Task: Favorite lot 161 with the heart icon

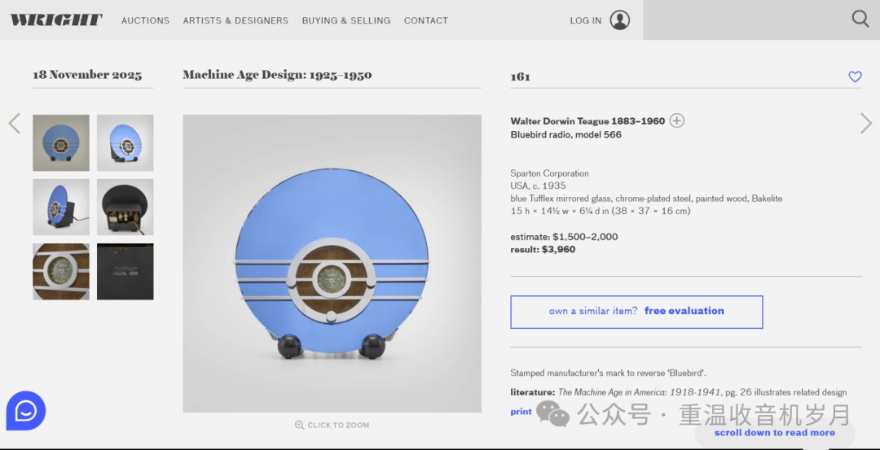Action: click(855, 76)
